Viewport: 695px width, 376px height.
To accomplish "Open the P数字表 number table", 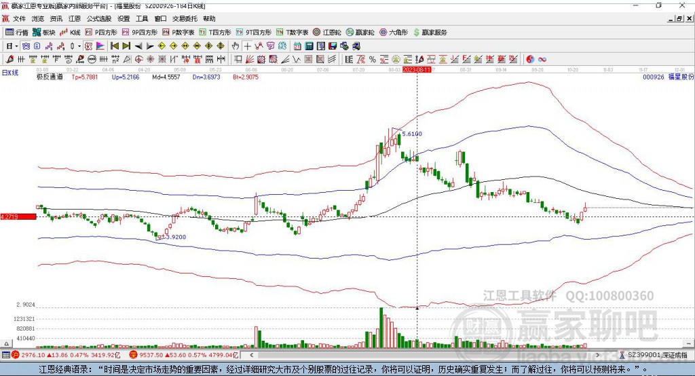I will 179,33.
